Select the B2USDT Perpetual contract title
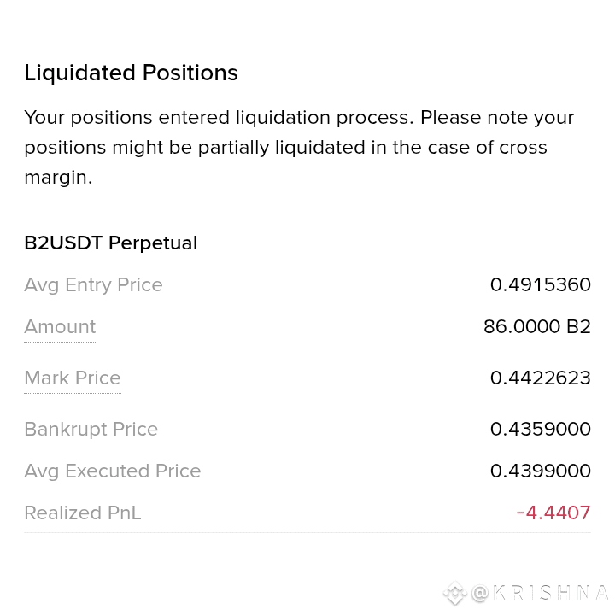Image resolution: width=615 pixels, height=615 pixels. [110, 243]
